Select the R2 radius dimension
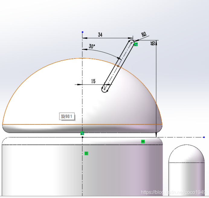209x198 pixels. pyautogui.click(x=144, y=34)
